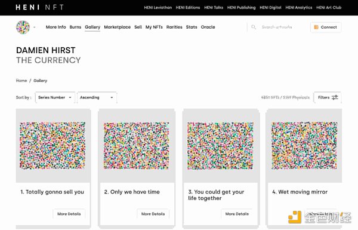The width and height of the screenshot is (358, 230).
Task: Expand the arrow next to collection avatar
Action: click(35, 27)
